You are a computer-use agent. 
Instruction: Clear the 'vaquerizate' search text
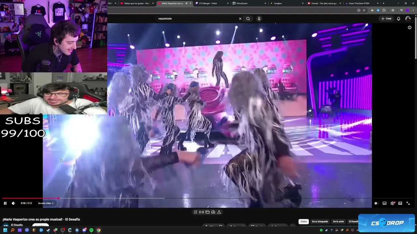point(240,19)
